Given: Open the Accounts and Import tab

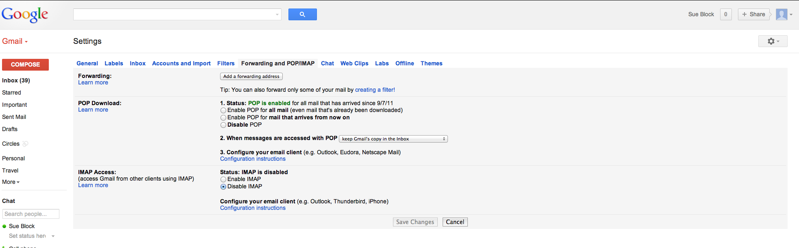Looking at the screenshot, I should pos(181,63).
